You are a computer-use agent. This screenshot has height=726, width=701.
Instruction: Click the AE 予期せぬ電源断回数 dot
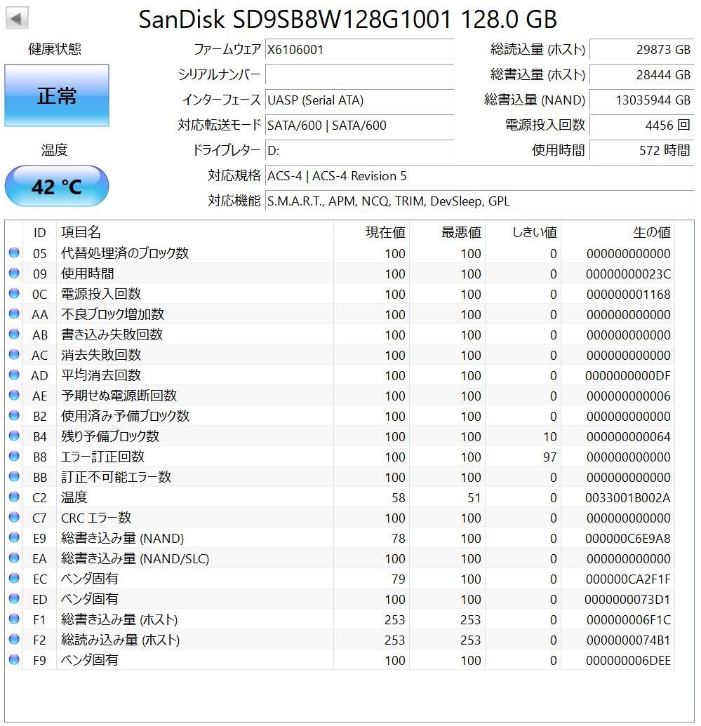[x=14, y=396]
